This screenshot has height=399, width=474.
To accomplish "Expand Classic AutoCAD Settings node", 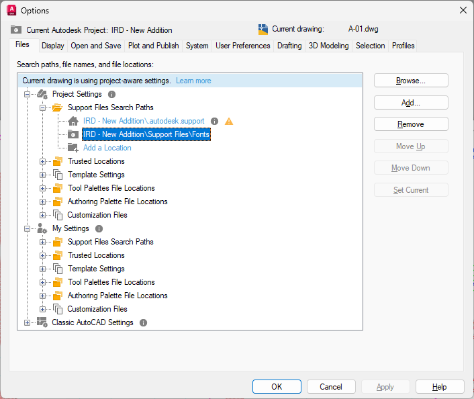I will point(28,323).
